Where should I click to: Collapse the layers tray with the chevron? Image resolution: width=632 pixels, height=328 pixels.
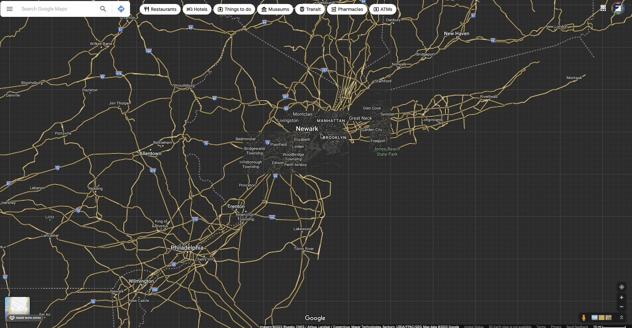(x=622, y=317)
